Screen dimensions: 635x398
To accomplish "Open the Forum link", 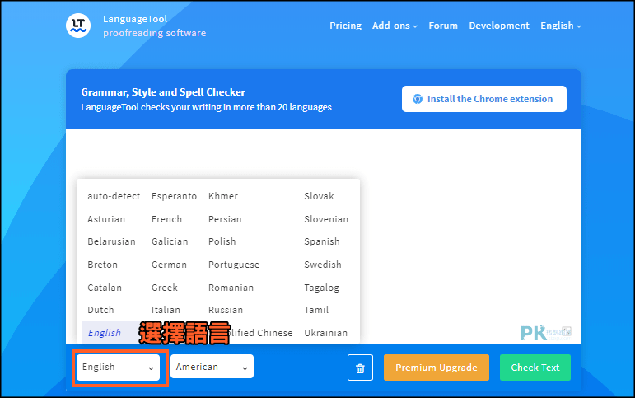I will [443, 26].
